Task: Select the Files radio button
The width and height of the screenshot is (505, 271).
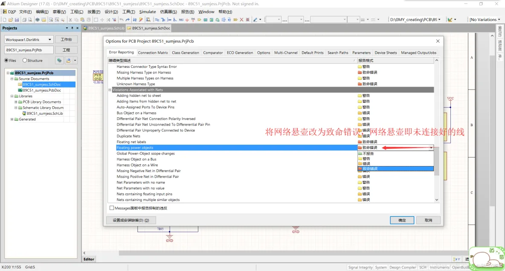Action: (6, 60)
